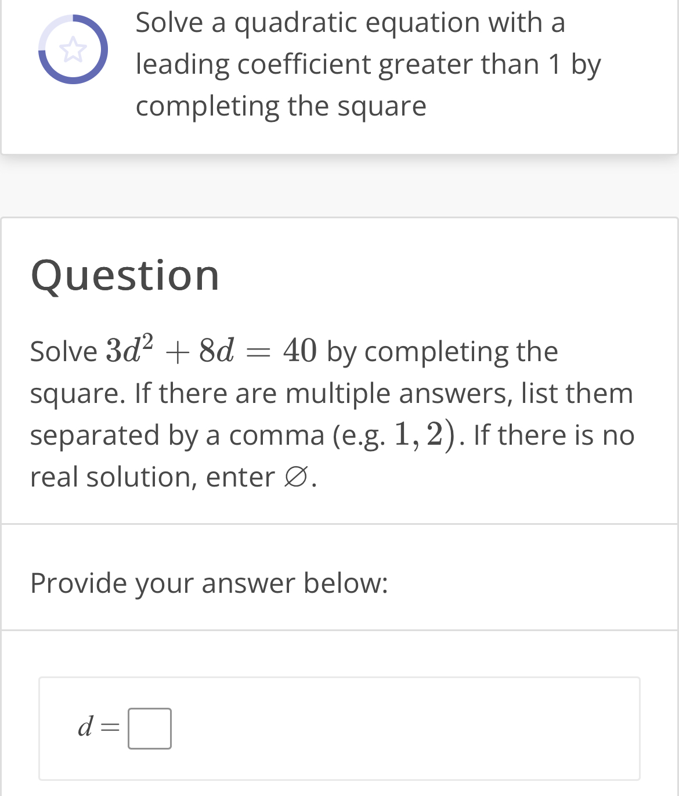Click the equation 3d² + 8d = 40
This screenshot has height=796, width=679.
pos(209,351)
